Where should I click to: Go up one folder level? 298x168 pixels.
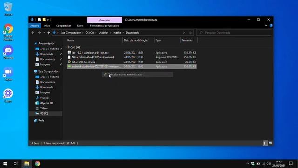(49, 33)
